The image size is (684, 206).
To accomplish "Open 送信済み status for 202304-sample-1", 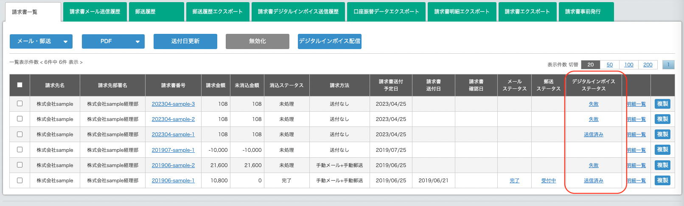I will 594,135.
